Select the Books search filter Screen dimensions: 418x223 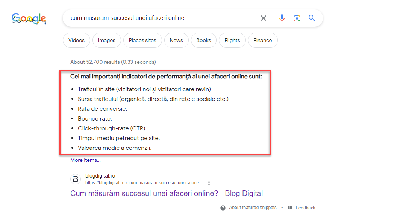pos(203,40)
